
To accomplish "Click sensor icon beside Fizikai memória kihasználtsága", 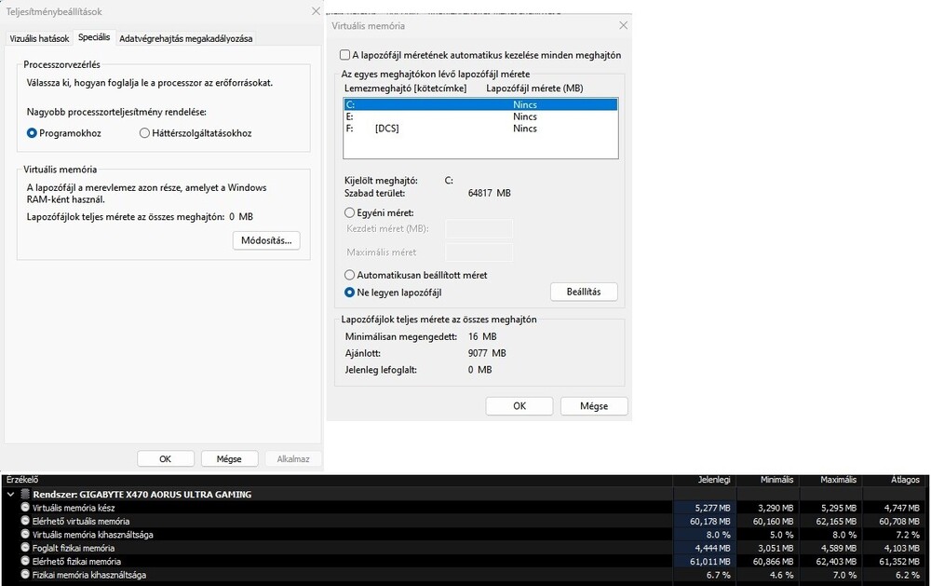I will click(x=25, y=574).
